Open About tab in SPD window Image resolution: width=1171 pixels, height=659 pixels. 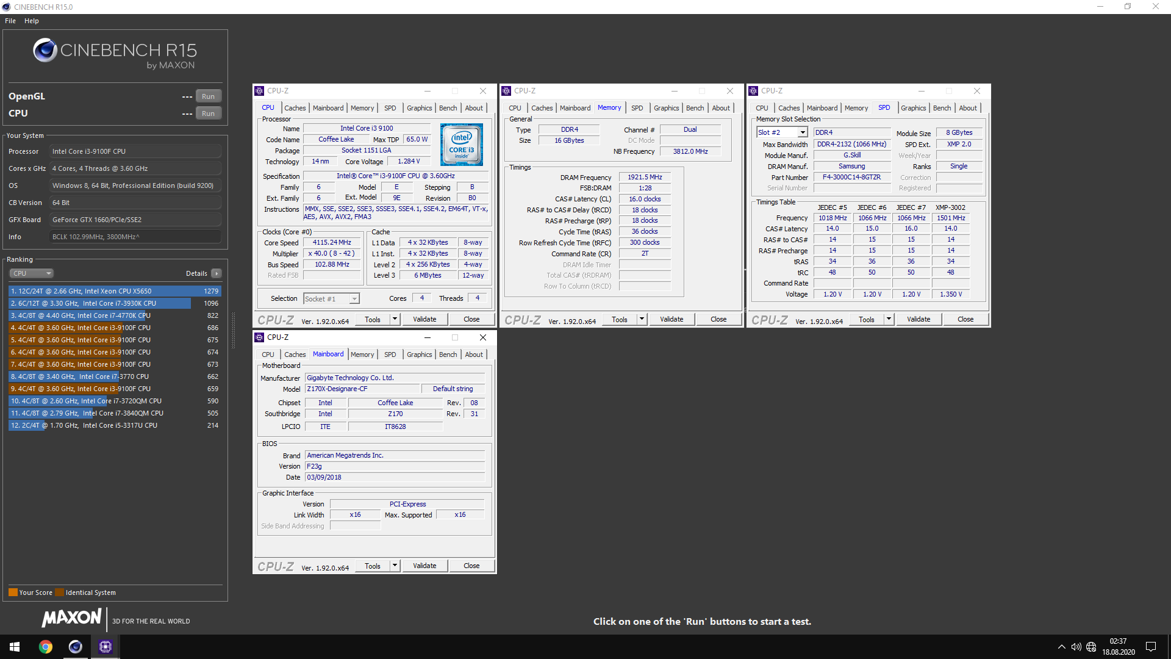click(968, 108)
